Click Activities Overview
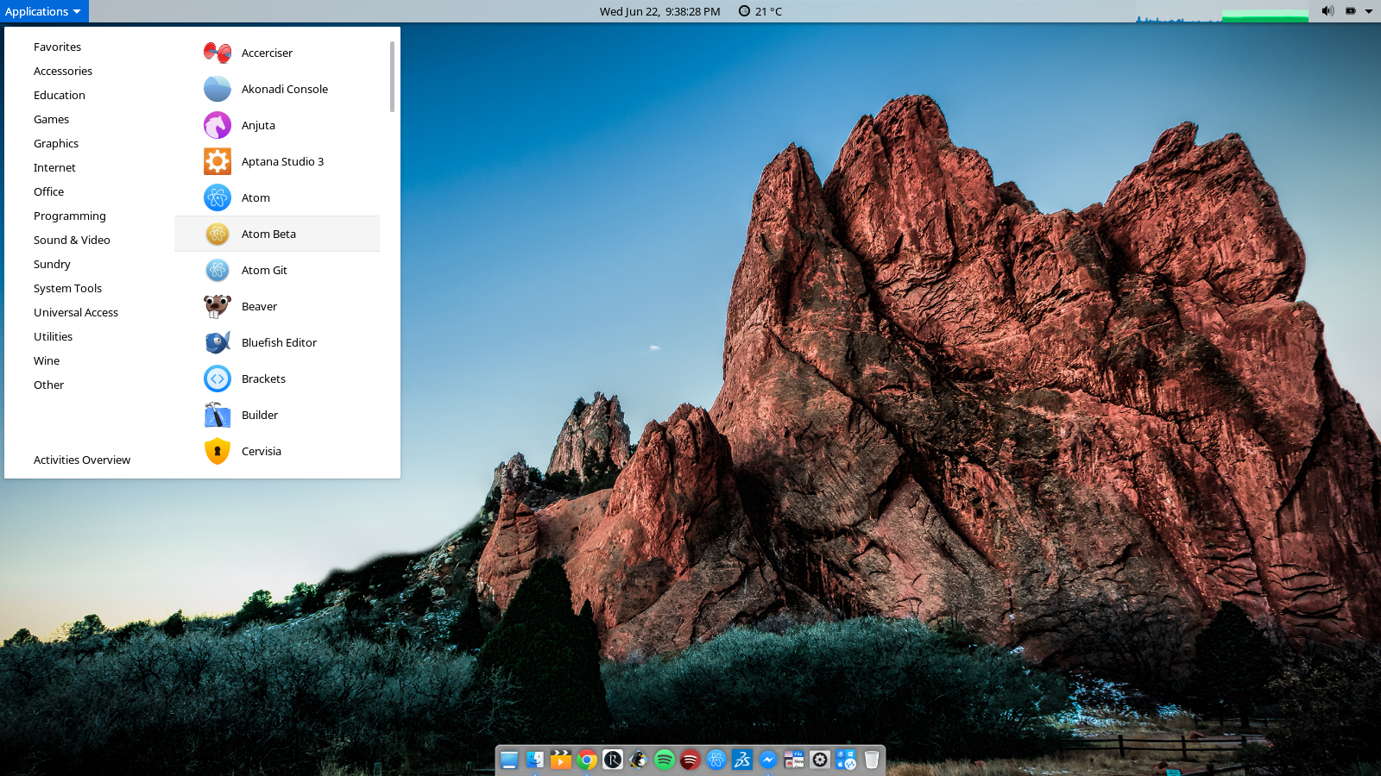The width and height of the screenshot is (1381, 776). [82, 460]
